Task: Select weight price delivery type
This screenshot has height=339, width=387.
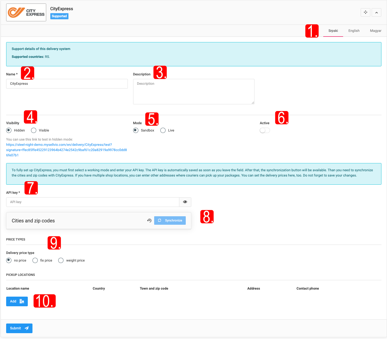Action: [61, 260]
